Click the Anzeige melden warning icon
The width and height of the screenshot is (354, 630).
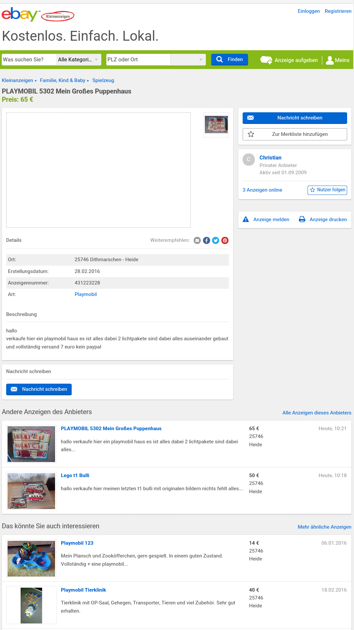point(246,219)
